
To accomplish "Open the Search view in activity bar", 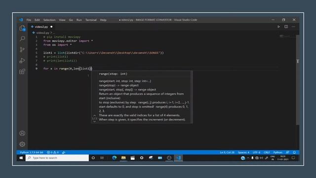I will (x=22, y=39).
